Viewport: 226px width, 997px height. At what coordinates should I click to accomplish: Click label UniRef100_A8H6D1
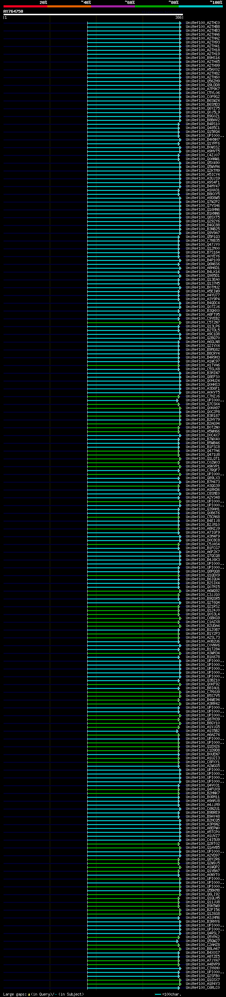(203, 268)
